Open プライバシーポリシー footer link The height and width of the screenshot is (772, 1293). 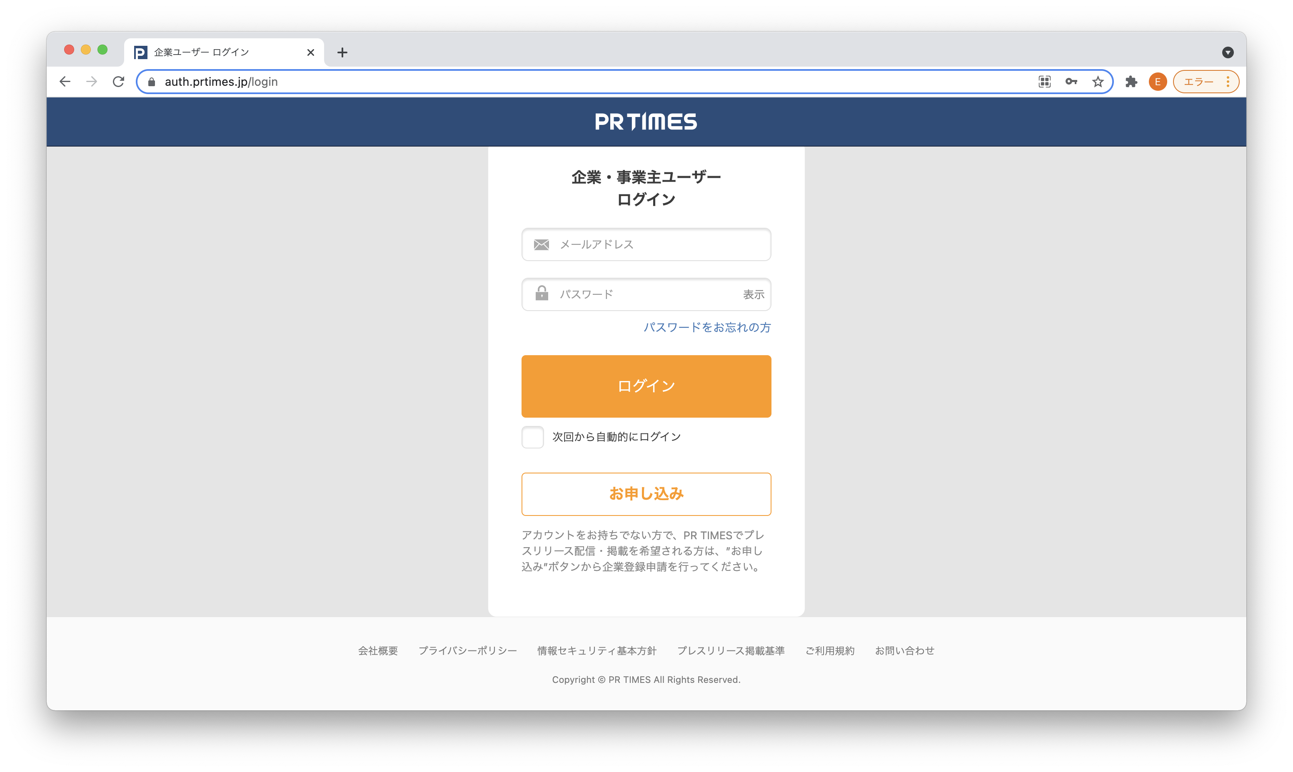pyautogui.click(x=468, y=651)
